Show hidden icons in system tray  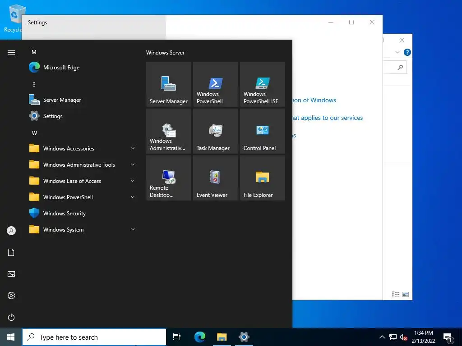[x=382, y=337]
